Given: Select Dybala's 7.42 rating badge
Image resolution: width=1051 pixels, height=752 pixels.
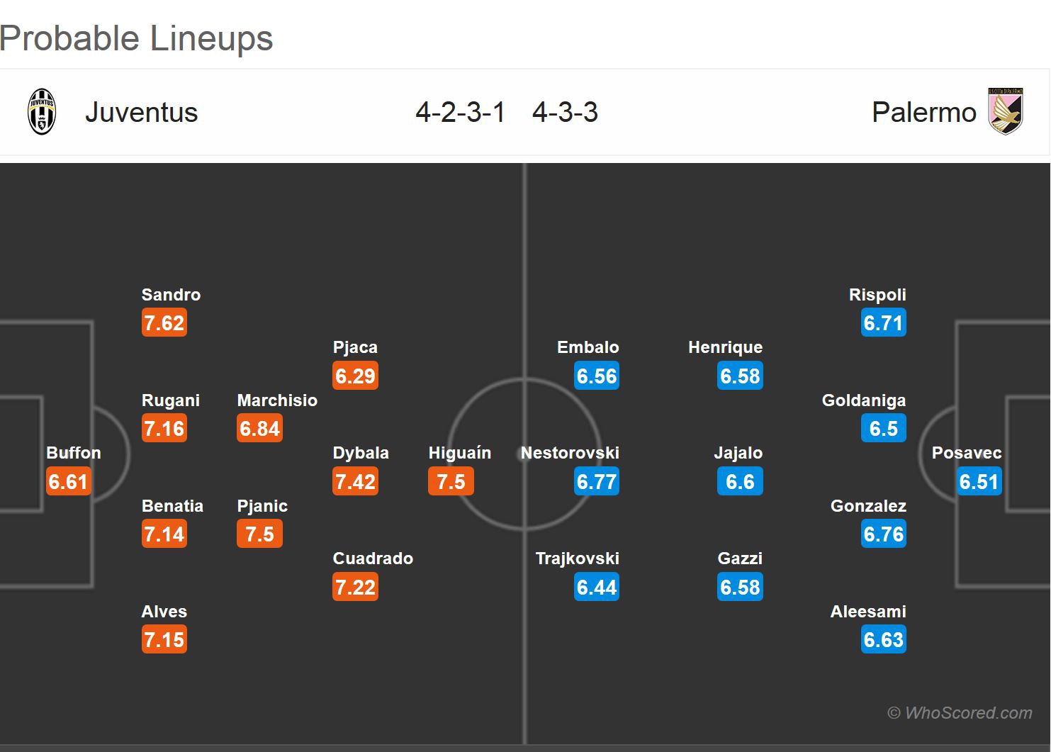Looking at the screenshot, I should [355, 481].
